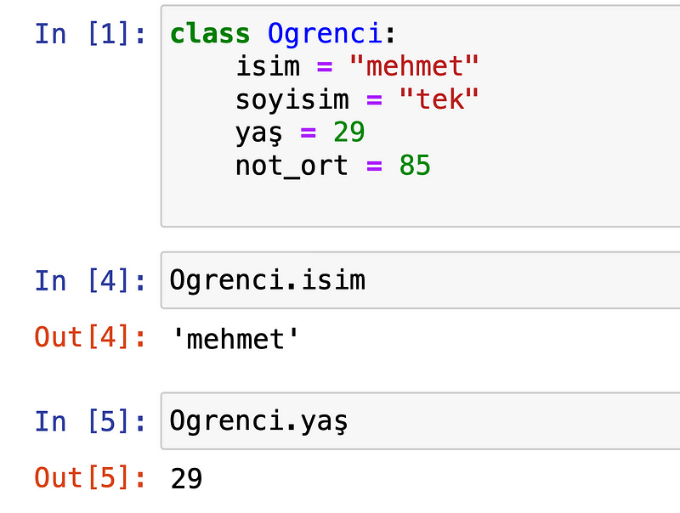The width and height of the screenshot is (680, 513).
Task: Click the 'mehmet' output text
Action: [235, 338]
